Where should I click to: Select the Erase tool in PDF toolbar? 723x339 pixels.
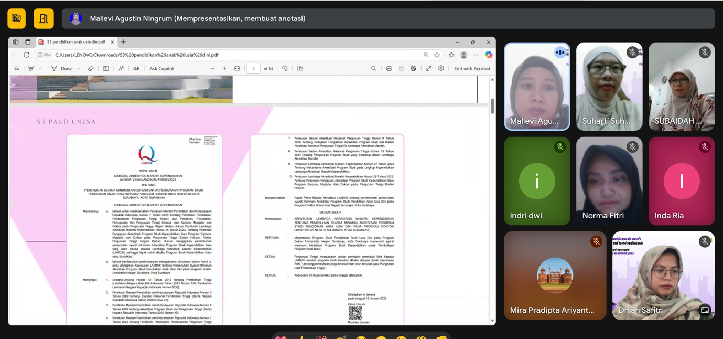(91, 69)
